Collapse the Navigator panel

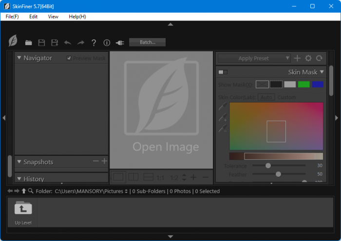point(19,58)
